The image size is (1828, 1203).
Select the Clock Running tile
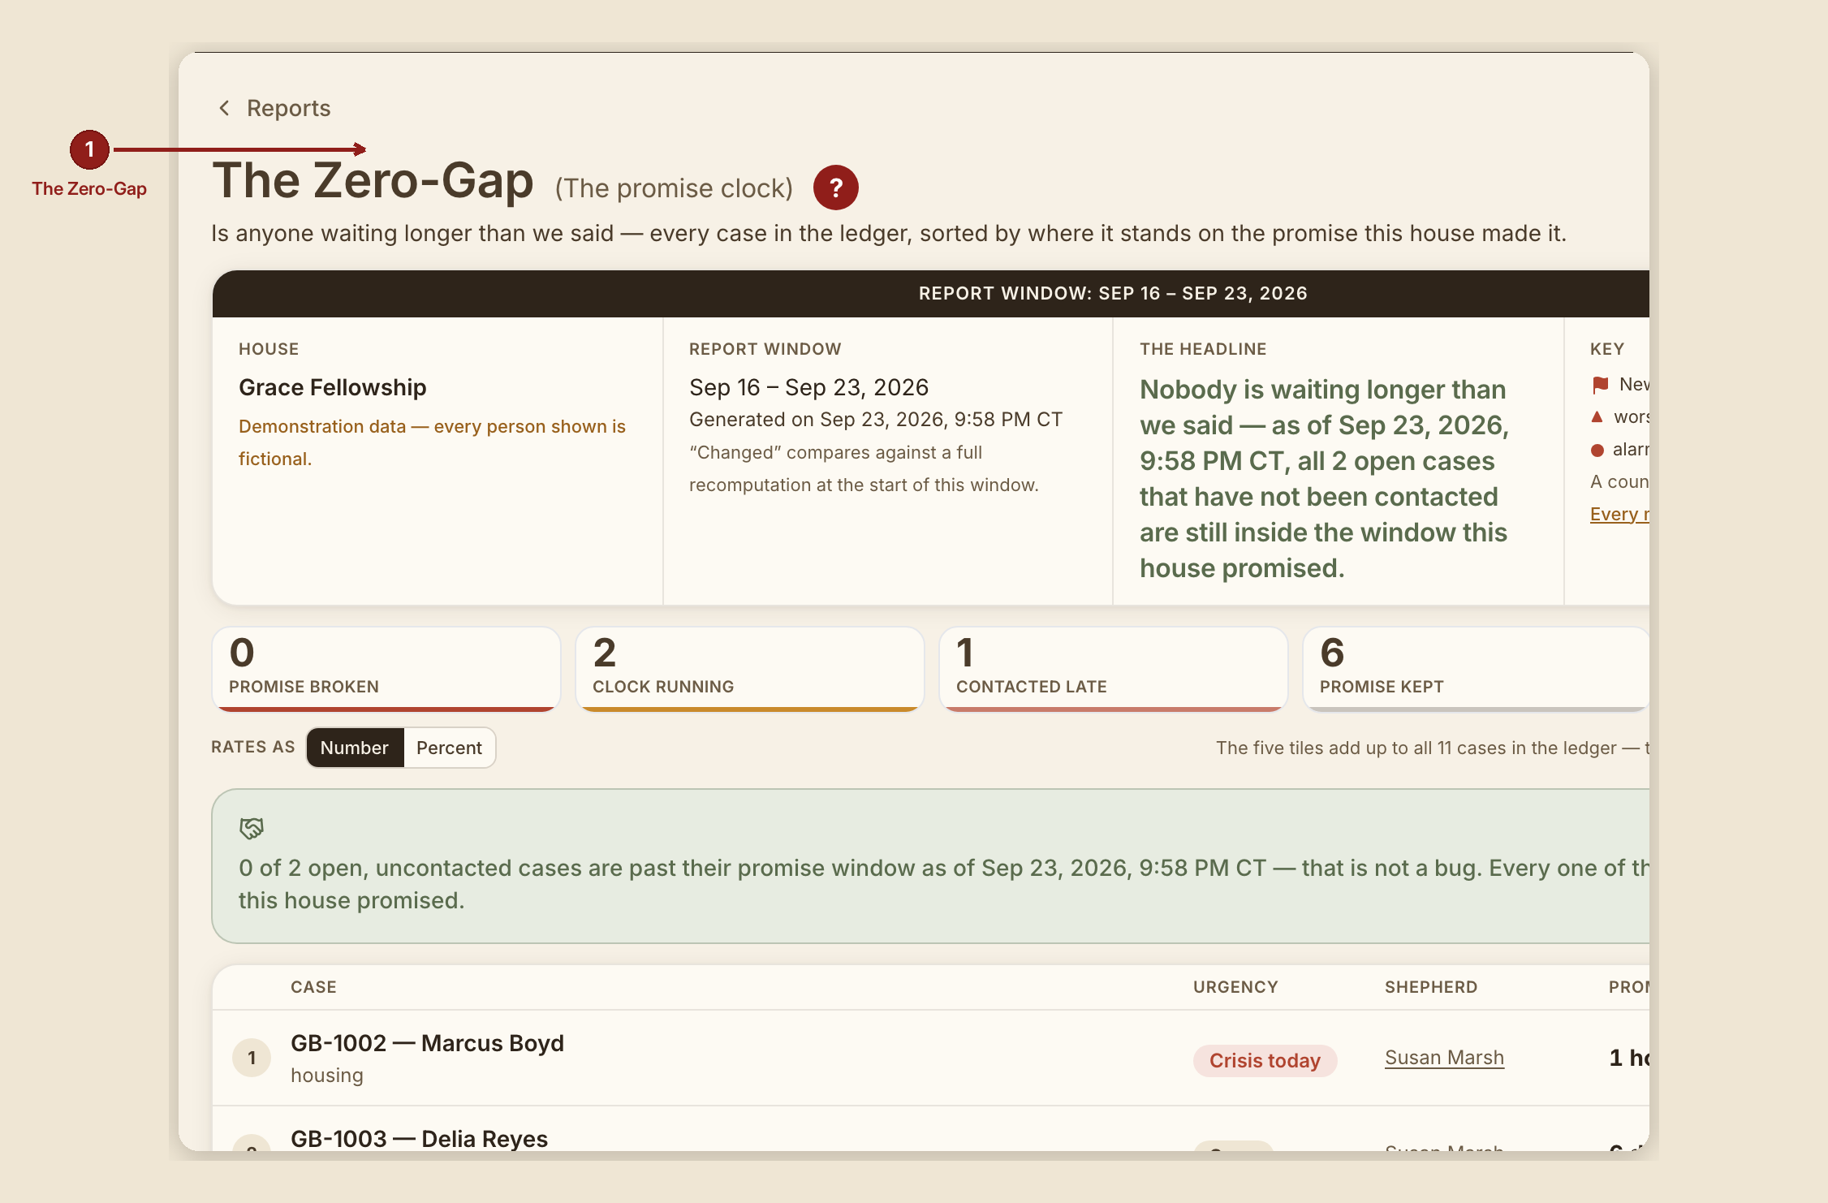(x=750, y=669)
